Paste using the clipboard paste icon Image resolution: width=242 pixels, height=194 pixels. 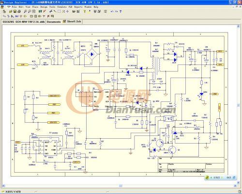(55, 11)
